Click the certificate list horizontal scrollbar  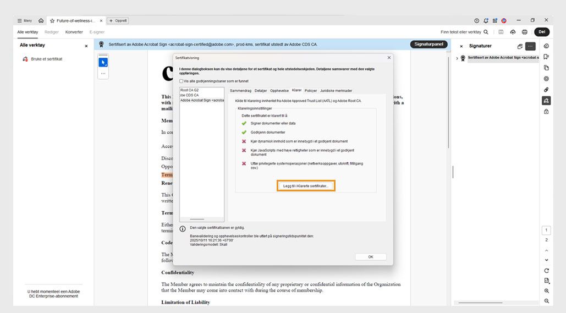[197, 219]
